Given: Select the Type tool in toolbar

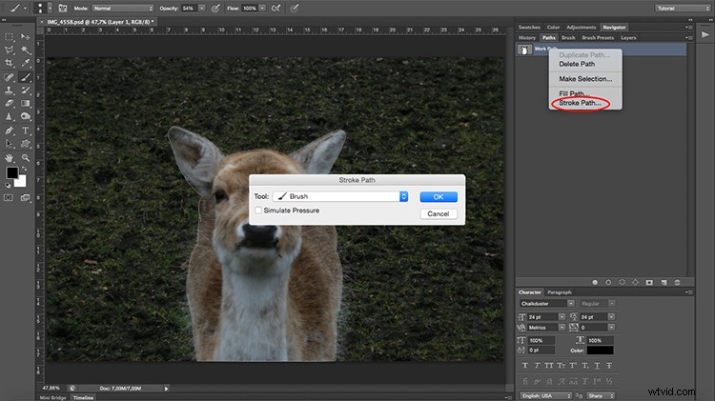Looking at the screenshot, I should coord(26,130).
